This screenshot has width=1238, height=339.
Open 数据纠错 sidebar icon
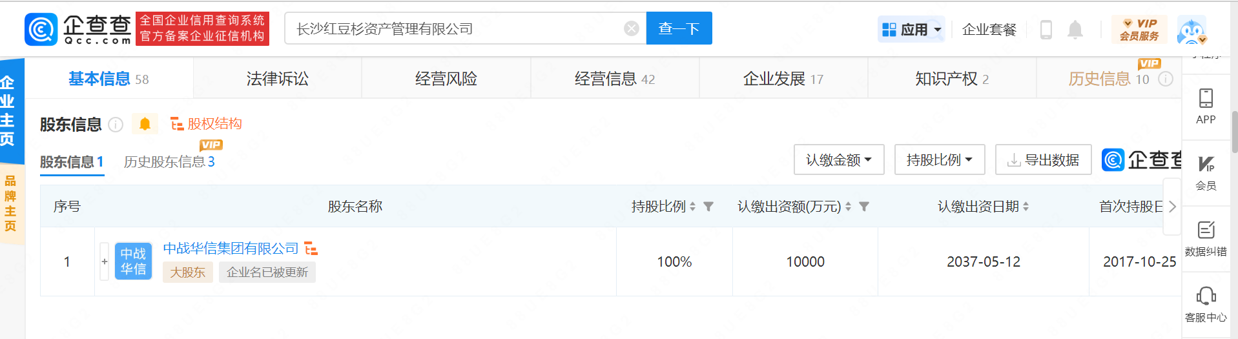point(1206,239)
